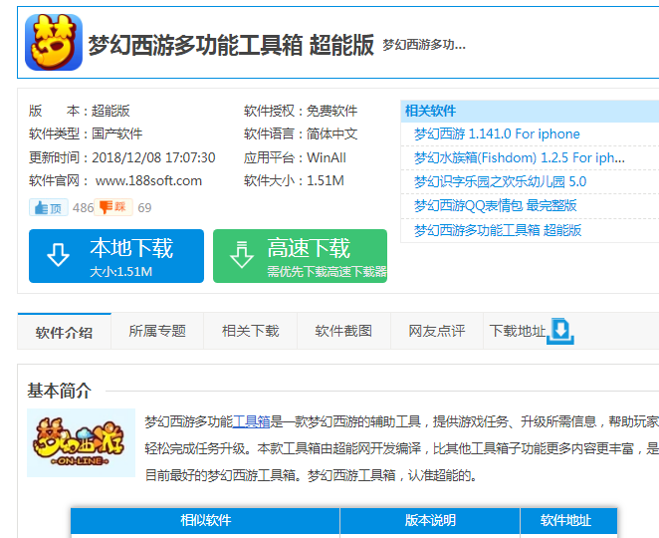Image resolution: width=659 pixels, height=538 pixels.
Task: Switch to the 所属专题 tab
Action: click(157, 331)
